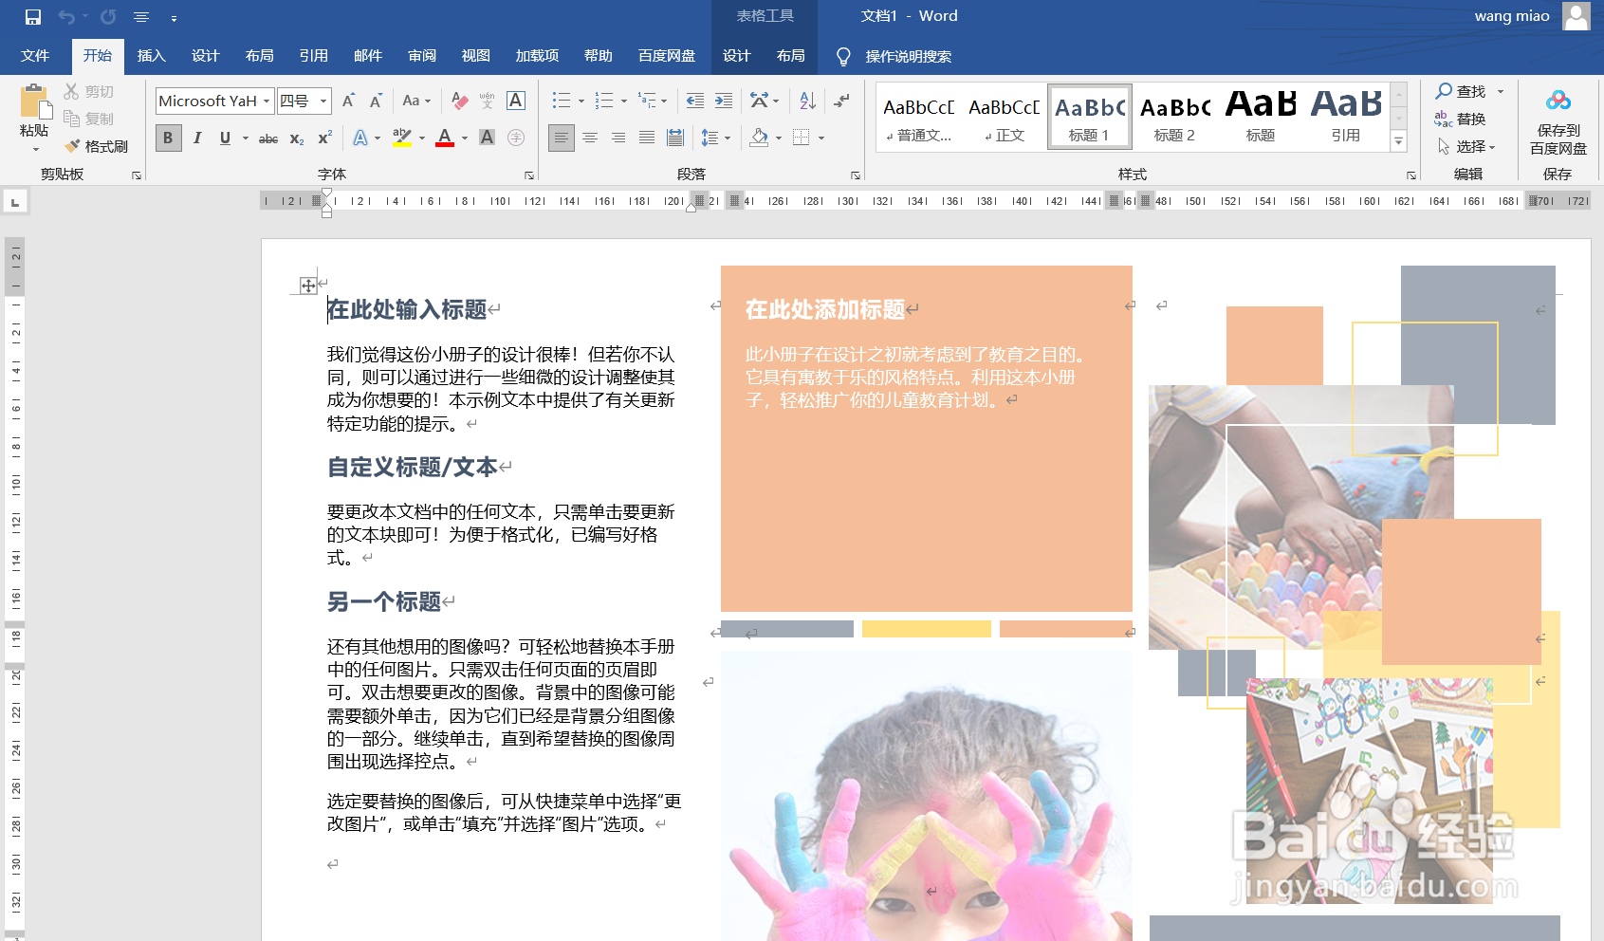1604x941 pixels.
Task: Apply superscript formatting
Action: [324, 138]
